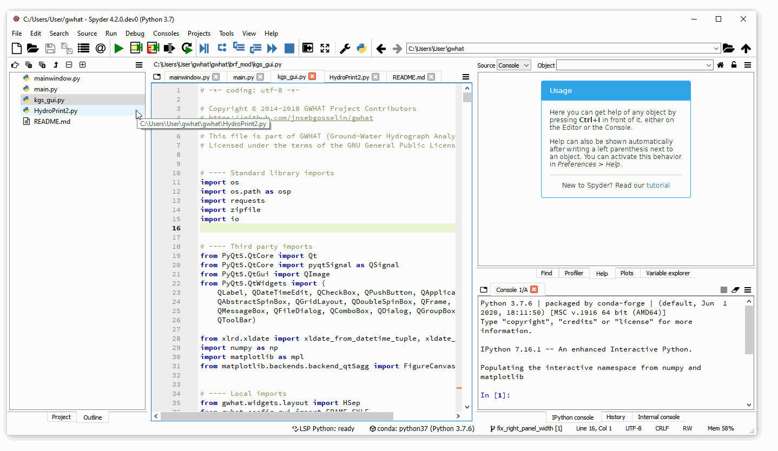The image size is (778, 451).
Task: Select HydroPrint2.py in the outline list
Action: coord(55,111)
